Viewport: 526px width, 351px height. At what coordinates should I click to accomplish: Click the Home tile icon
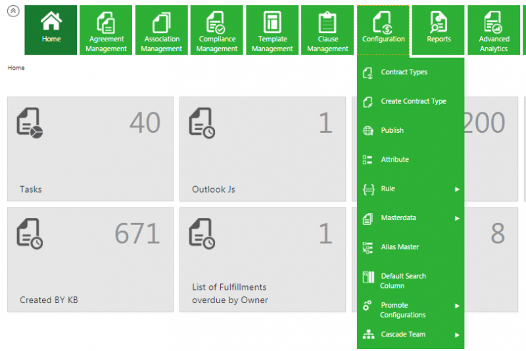pyautogui.click(x=51, y=23)
